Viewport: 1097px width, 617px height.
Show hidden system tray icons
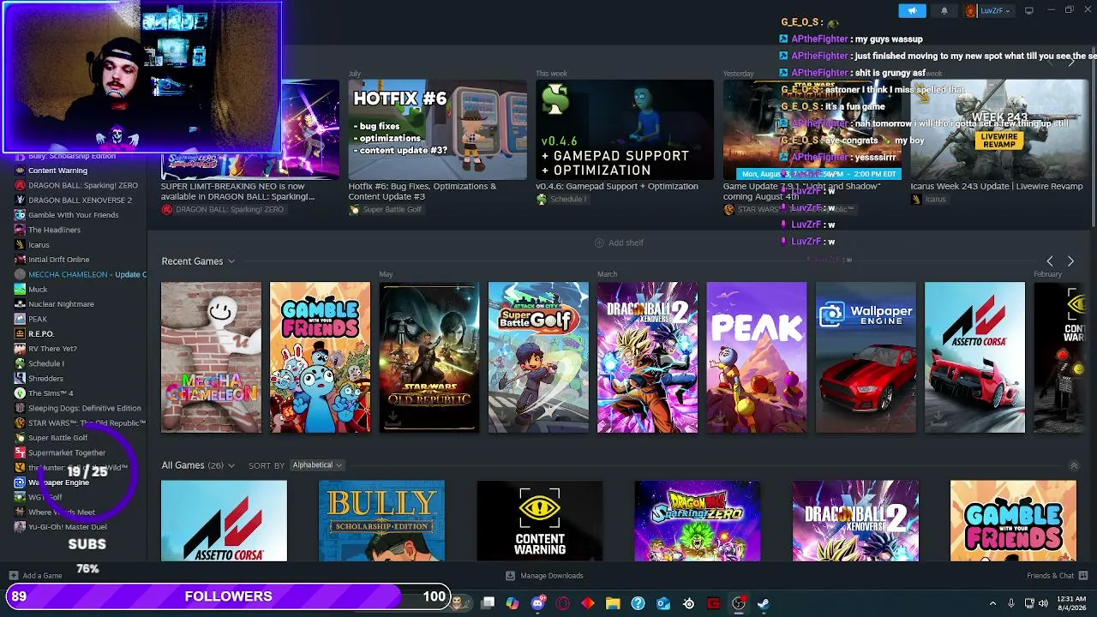992,603
